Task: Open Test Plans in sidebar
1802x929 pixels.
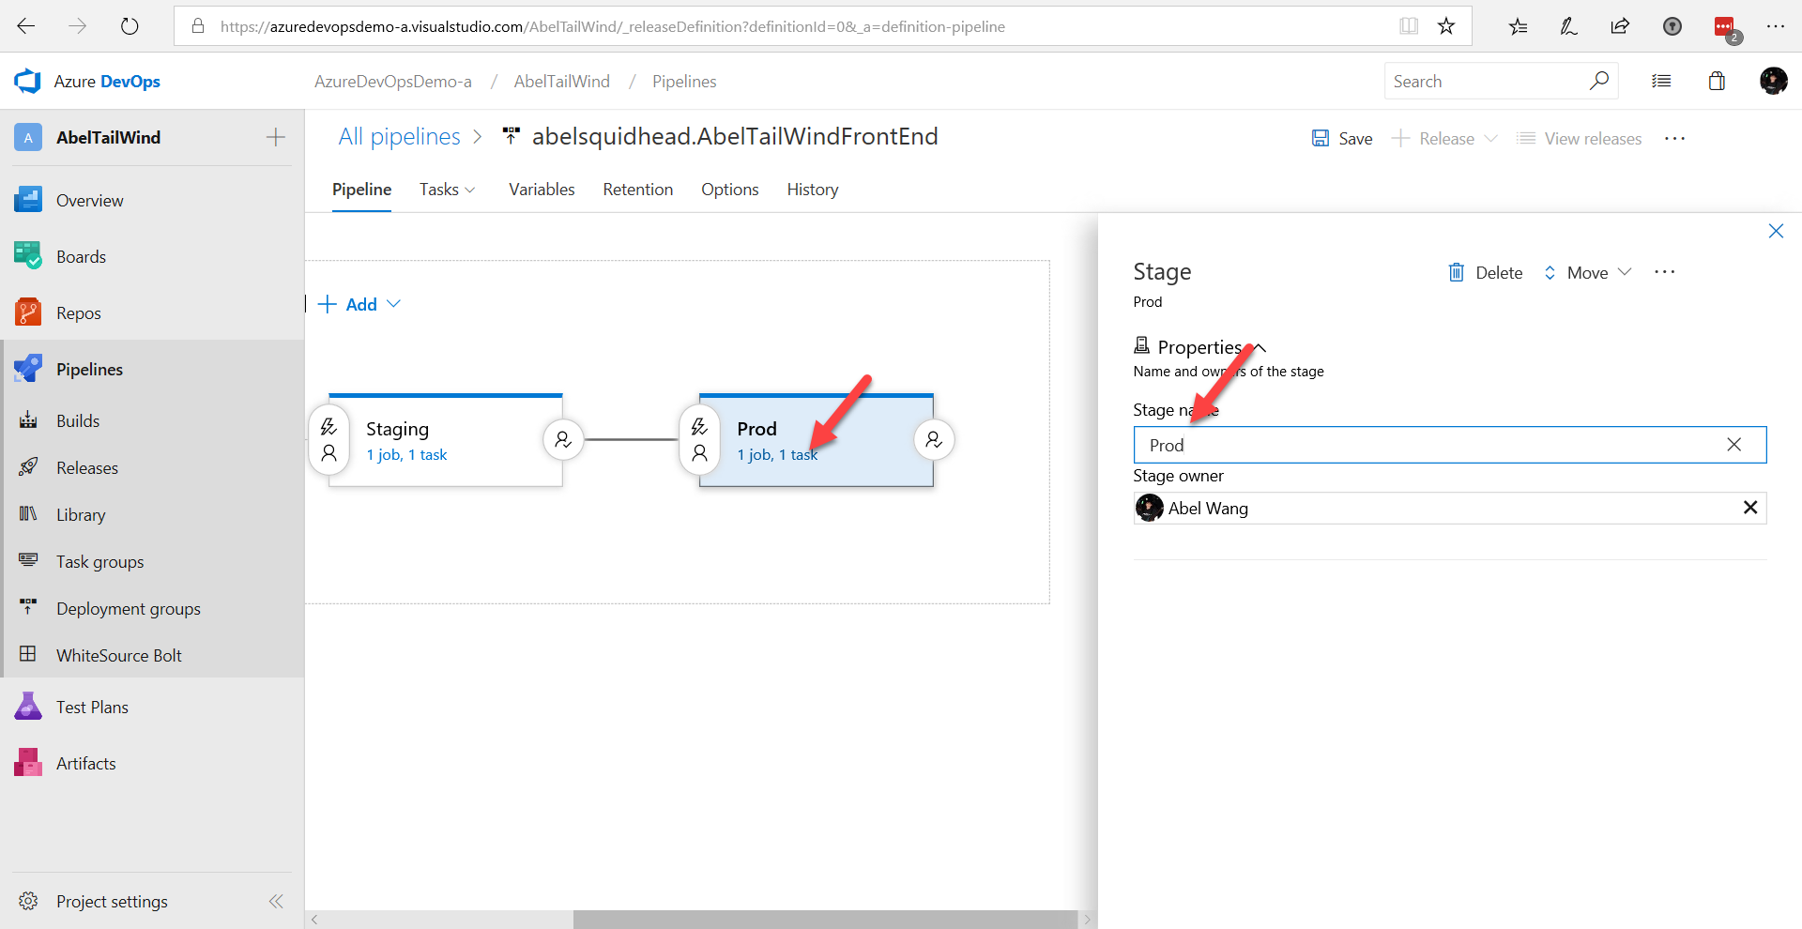Action: coord(152,707)
